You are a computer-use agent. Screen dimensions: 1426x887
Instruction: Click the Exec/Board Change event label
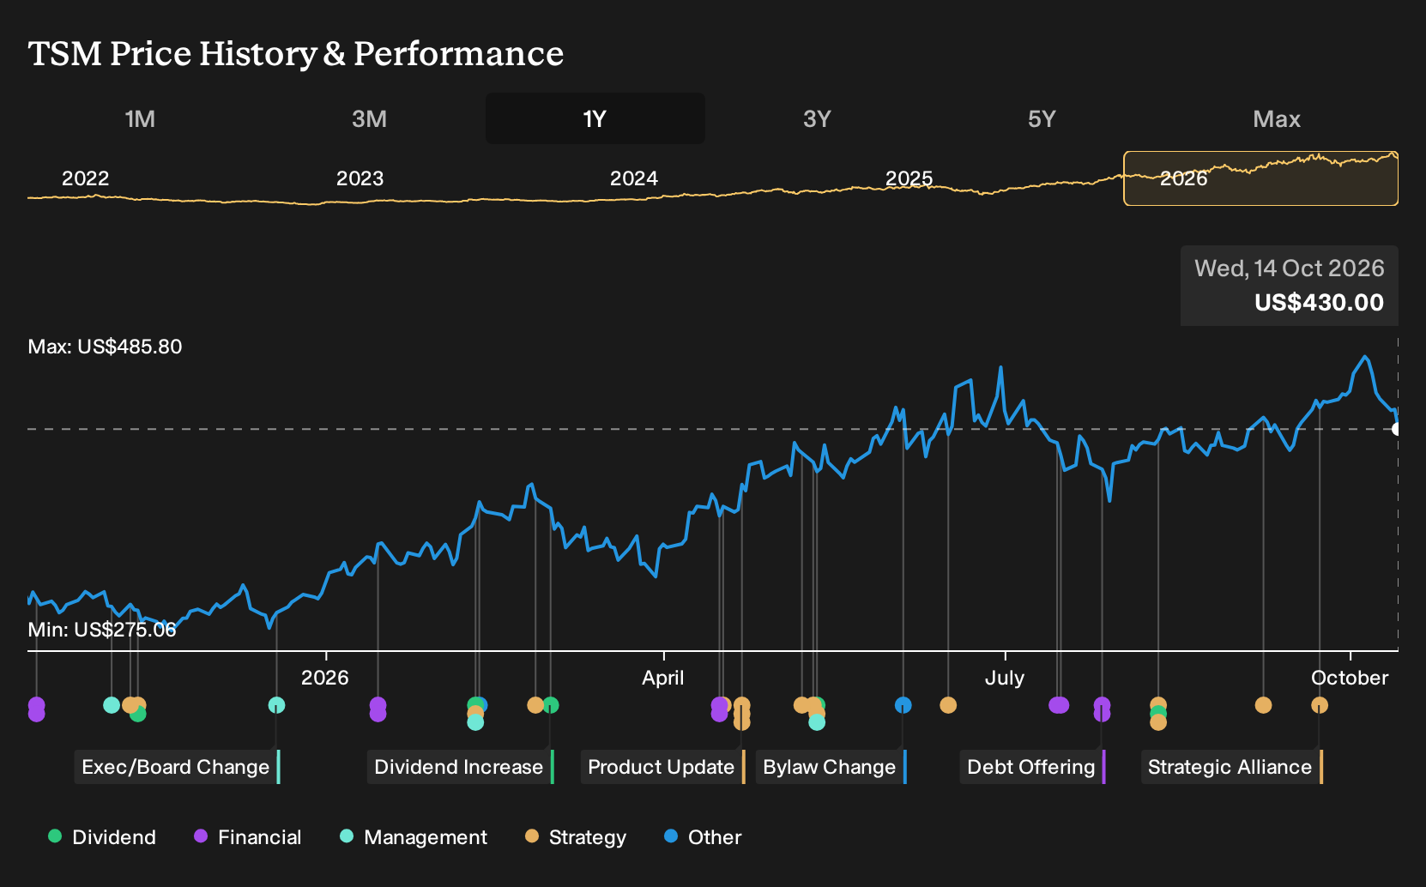click(x=176, y=767)
